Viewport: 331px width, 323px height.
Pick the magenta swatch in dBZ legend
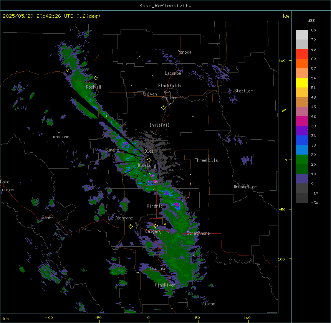(x=302, y=121)
